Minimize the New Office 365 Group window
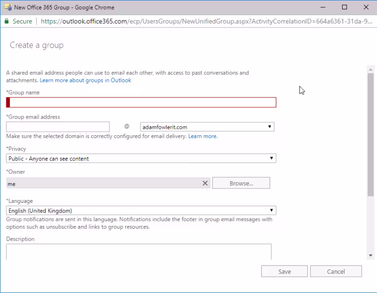This screenshot has height=293, width=377. pos(322,7)
